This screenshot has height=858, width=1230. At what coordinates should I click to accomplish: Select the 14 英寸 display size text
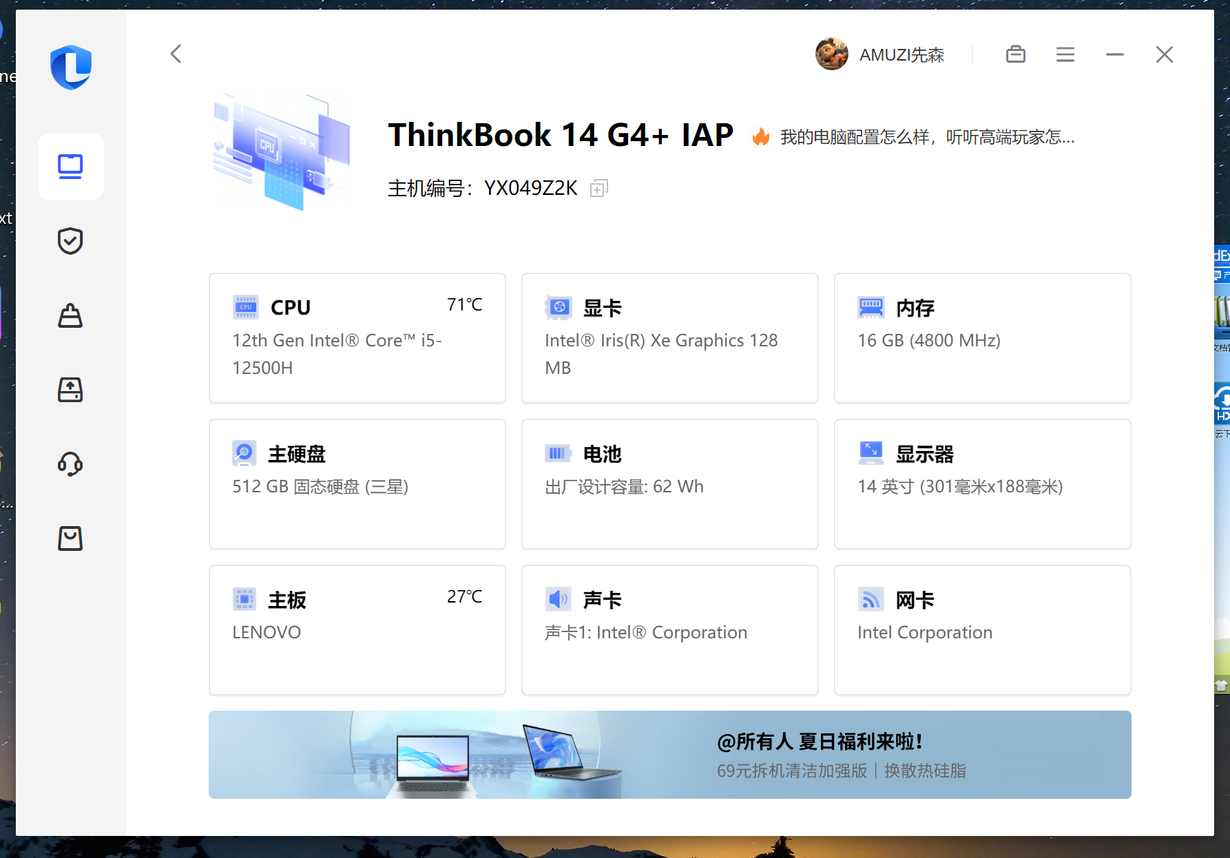pos(960,487)
